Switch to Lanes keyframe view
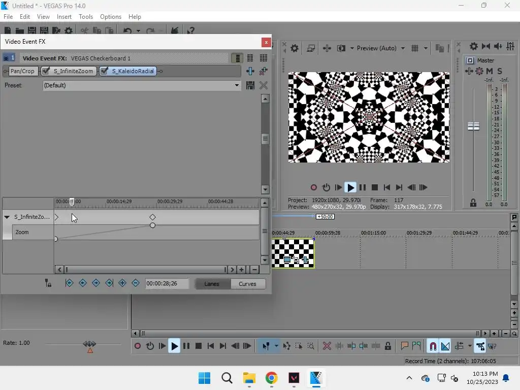Screen dimensions: 520x390 (x=212, y=284)
